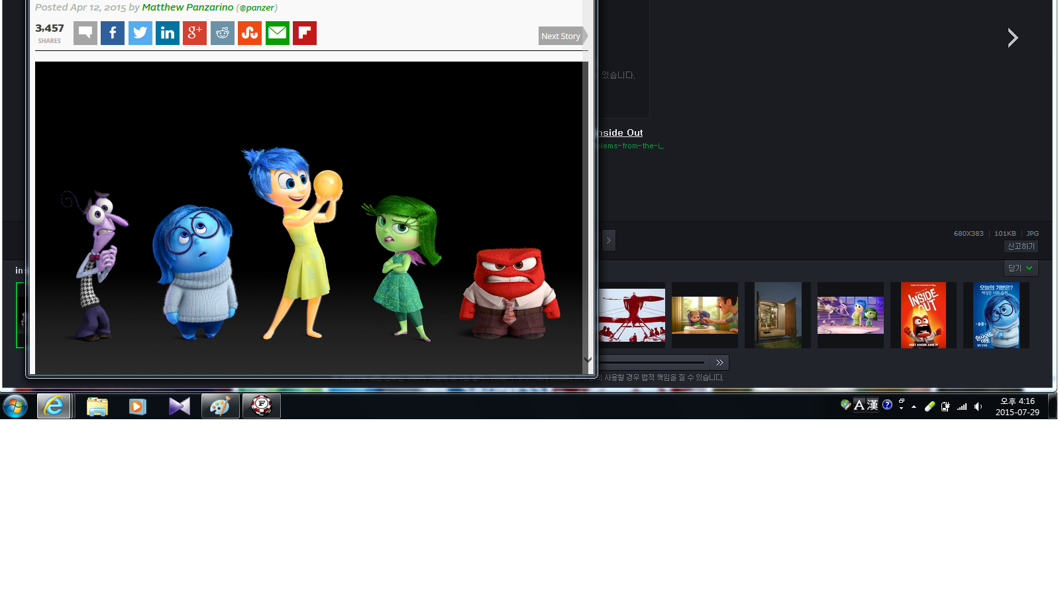Share the article on Twitter

coord(140,33)
